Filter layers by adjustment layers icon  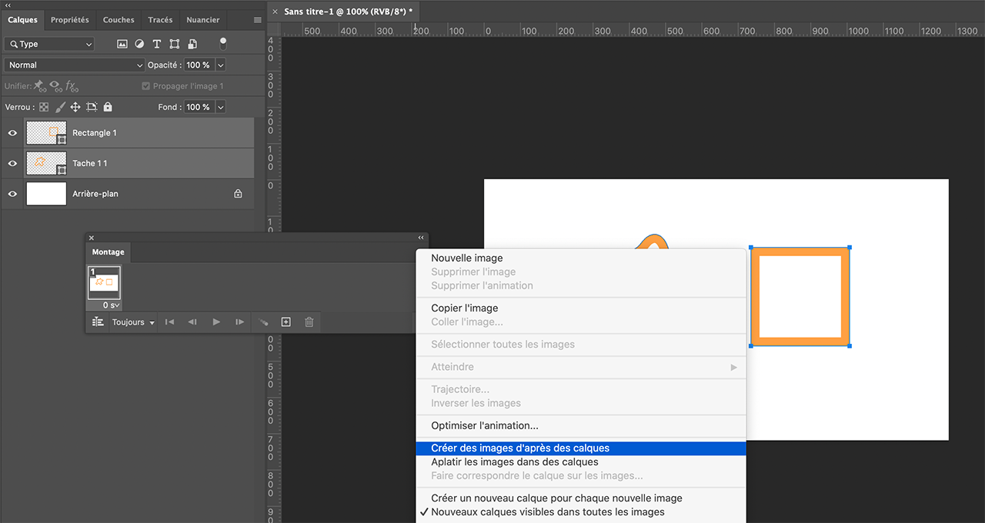pos(139,44)
